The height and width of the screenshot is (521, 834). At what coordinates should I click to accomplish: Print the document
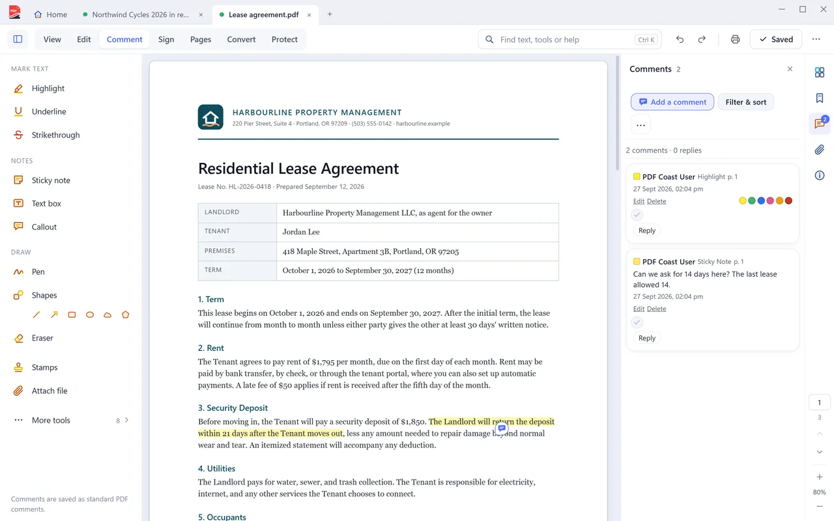click(x=735, y=39)
